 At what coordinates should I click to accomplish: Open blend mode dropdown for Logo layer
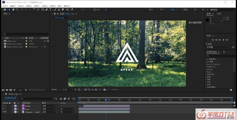49,109
